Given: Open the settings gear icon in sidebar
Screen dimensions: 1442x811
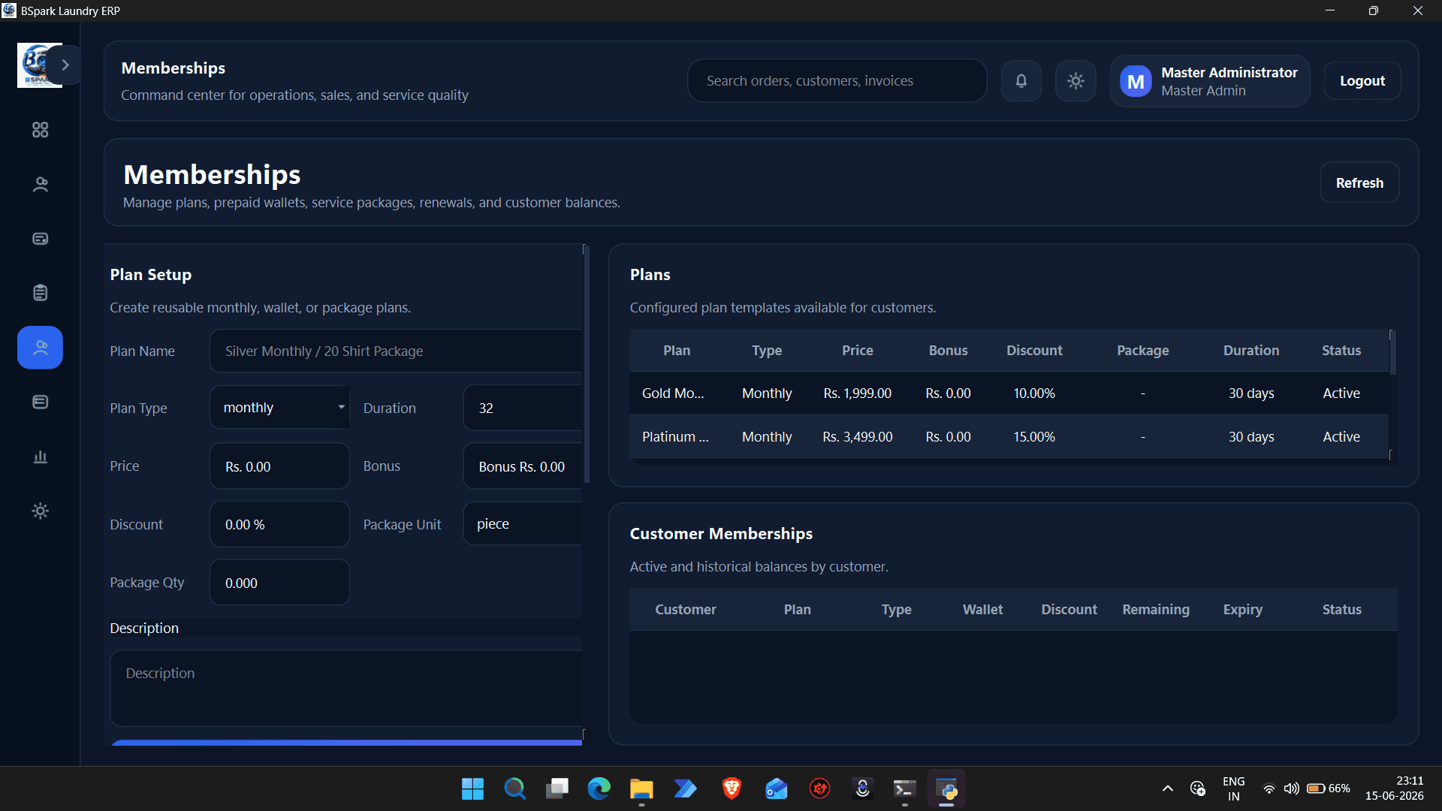Looking at the screenshot, I should (41, 511).
